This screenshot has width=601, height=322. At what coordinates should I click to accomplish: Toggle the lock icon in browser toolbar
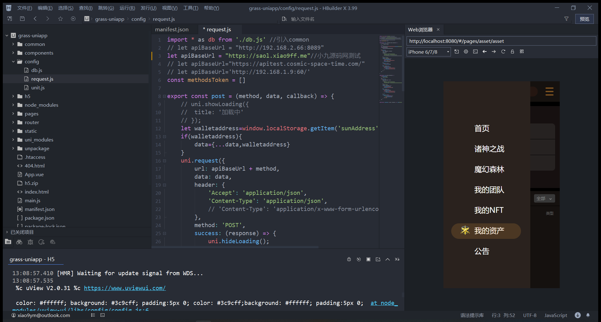coord(512,51)
